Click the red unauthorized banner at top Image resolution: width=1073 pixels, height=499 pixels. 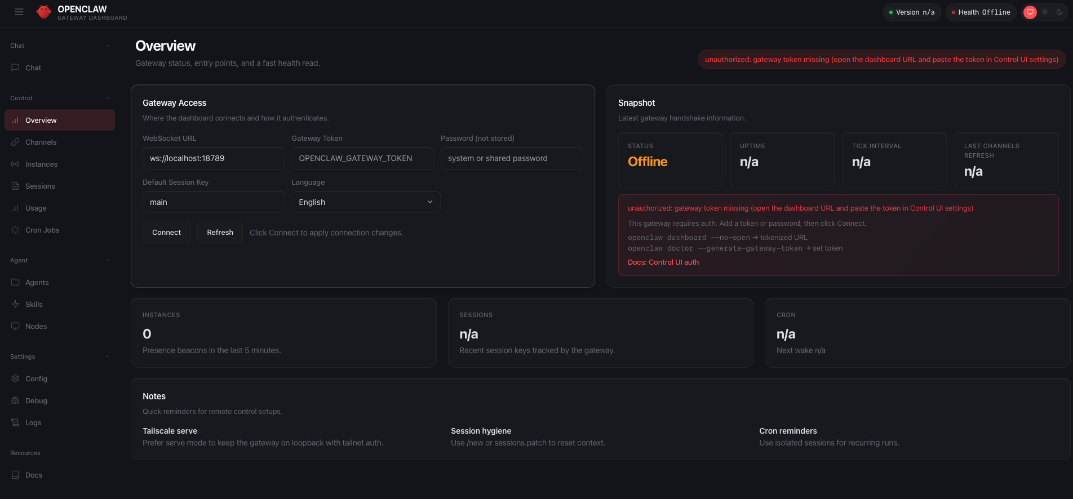click(x=881, y=59)
